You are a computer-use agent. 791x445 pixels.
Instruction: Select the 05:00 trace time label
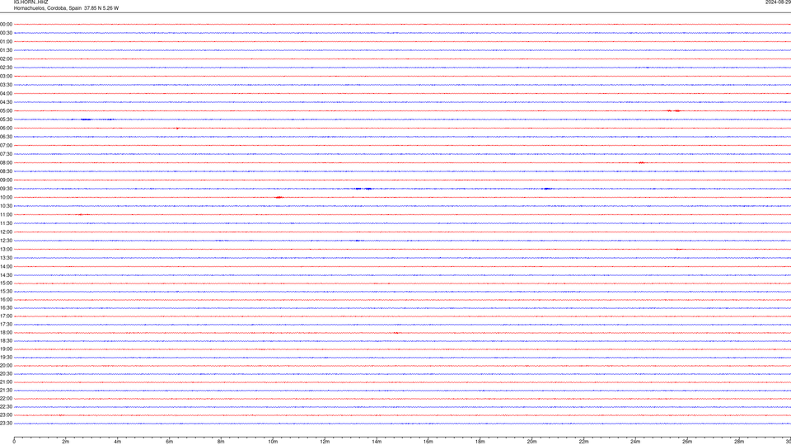(x=6, y=111)
